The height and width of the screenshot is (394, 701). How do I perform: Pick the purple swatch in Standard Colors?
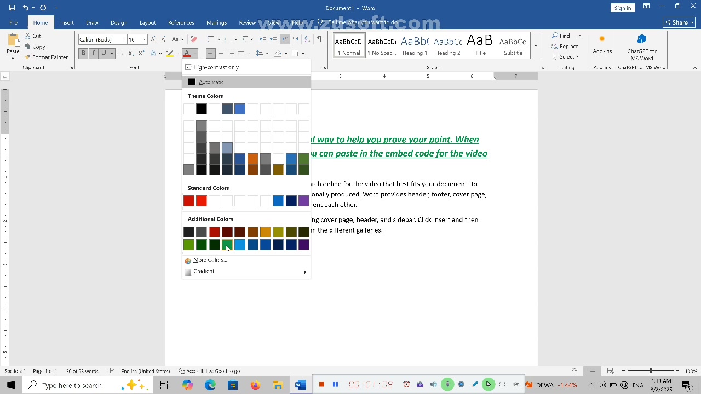[x=304, y=201]
